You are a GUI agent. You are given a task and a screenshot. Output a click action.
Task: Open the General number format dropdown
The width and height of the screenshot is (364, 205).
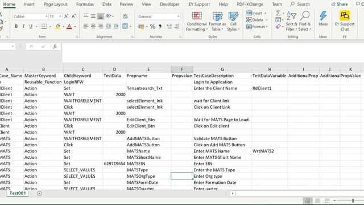coord(178,17)
